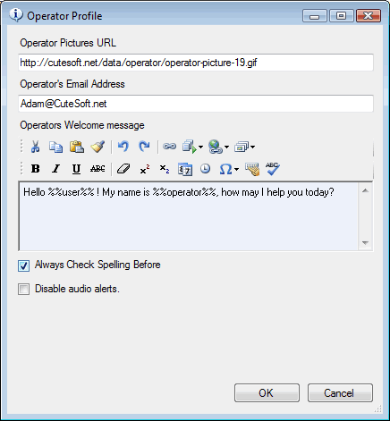Click the Cut scissors icon
The image size is (390, 421).
click(36, 147)
